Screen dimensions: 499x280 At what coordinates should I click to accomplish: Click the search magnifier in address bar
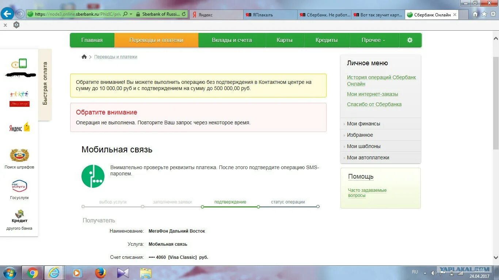click(x=125, y=14)
